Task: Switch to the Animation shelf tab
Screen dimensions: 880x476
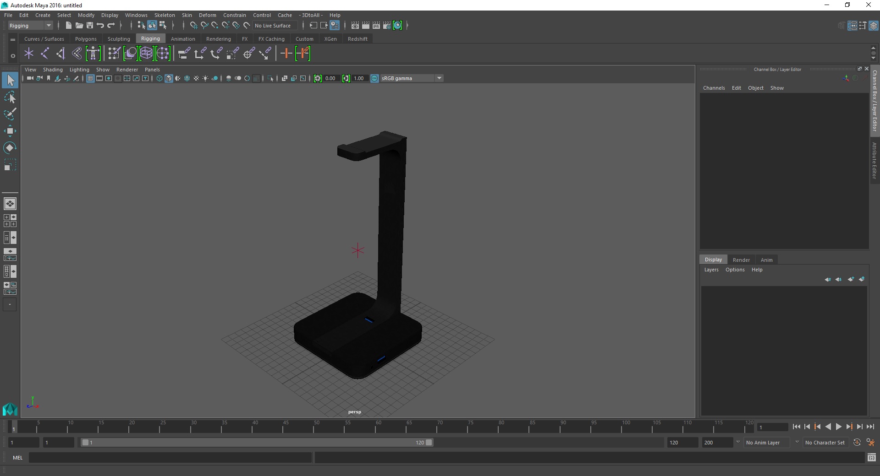Action: pos(183,39)
